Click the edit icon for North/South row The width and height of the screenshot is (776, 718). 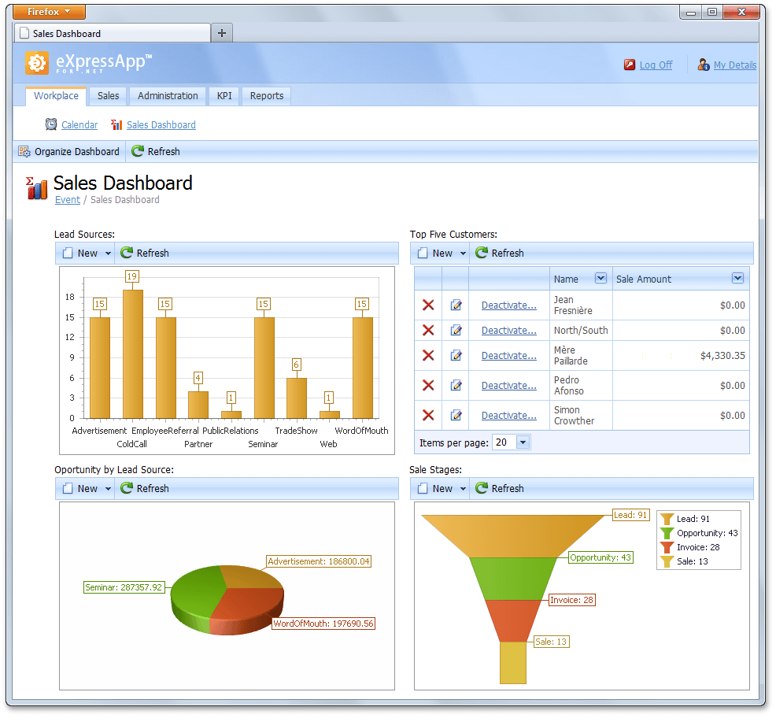point(456,331)
